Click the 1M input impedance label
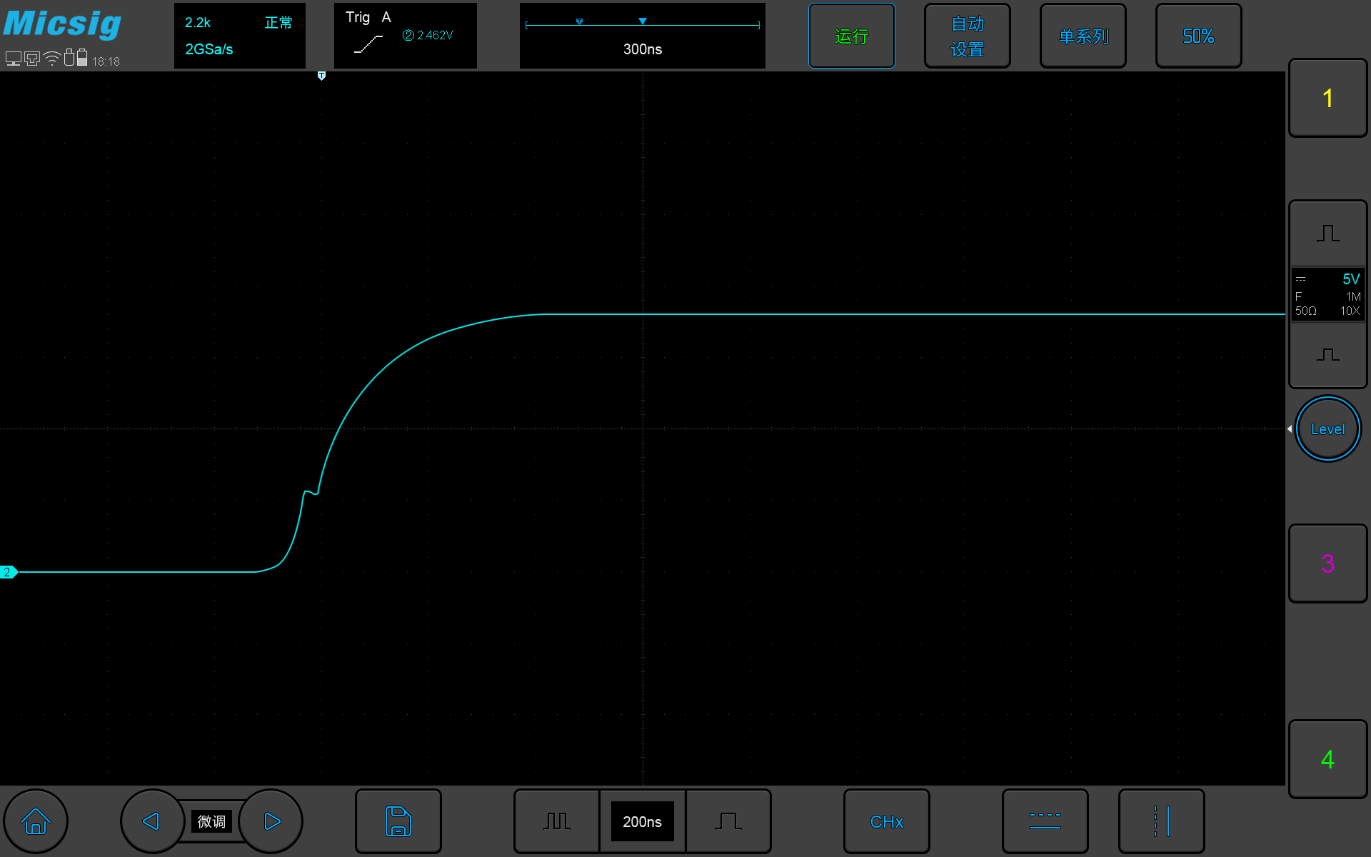This screenshot has height=857, width=1371. pyautogui.click(x=1354, y=296)
